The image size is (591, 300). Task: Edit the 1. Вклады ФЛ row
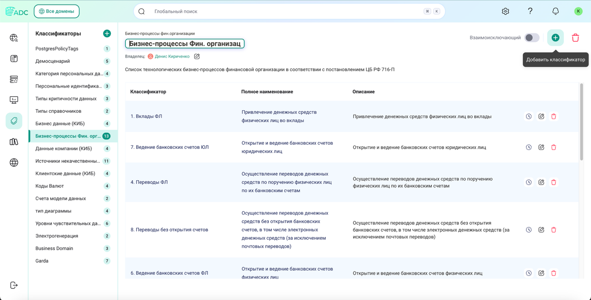[541, 117]
